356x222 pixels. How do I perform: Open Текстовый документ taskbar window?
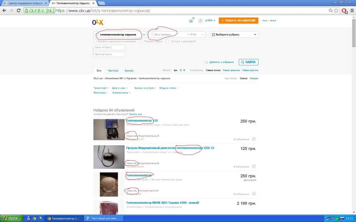(104, 218)
